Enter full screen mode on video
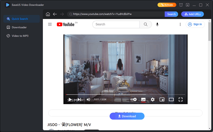Image resolution: width=213 pixels, height=132 pixels. pyautogui.click(x=180, y=100)
